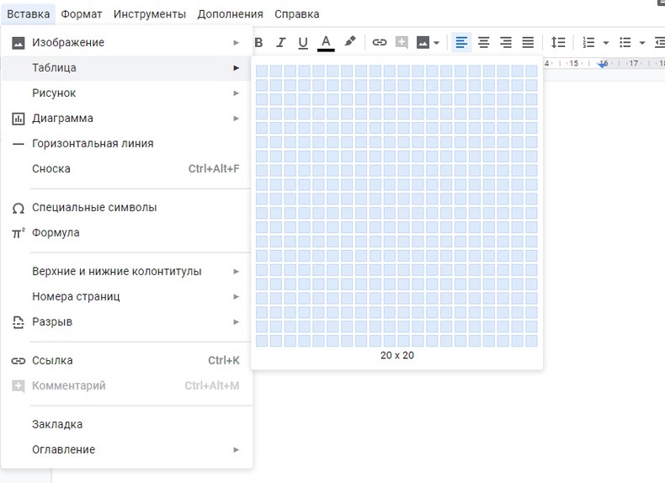Viewport: 665px width, 483px height.
Task: Expand the Изображение submenu
Action: (126, 42)
